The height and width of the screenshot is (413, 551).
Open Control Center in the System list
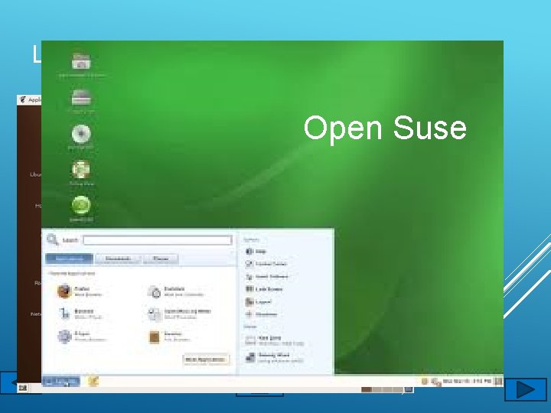[x=266, y=264]
